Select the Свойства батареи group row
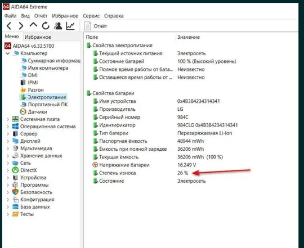 point(110,93)
